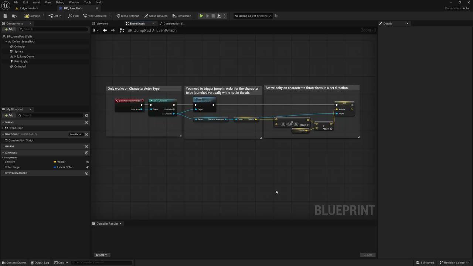Select the PointLight component
This screenshot has width=473, height=266.
coord(21,62)
